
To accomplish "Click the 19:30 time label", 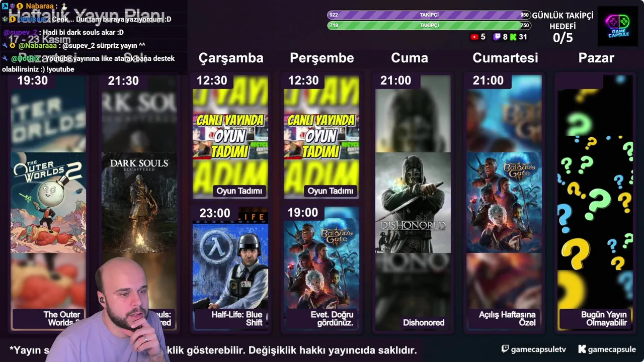I will pos(33,80).
